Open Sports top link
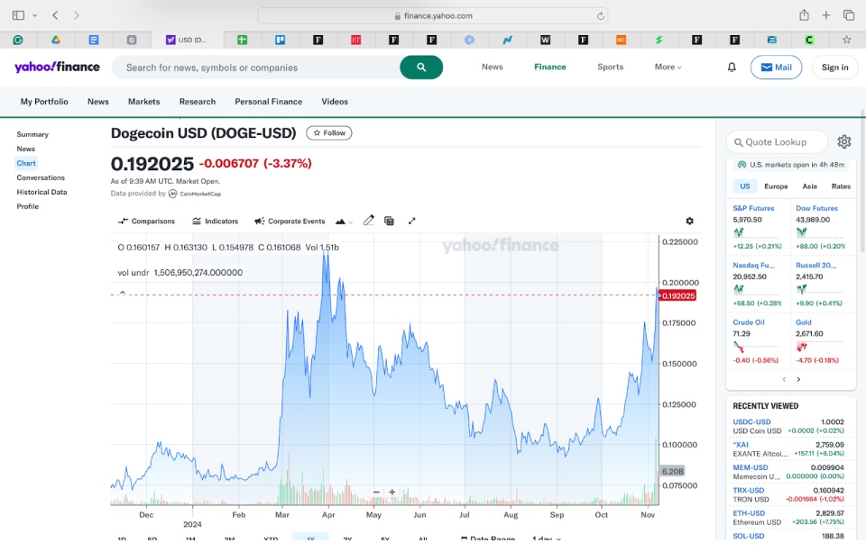This screenshot has height=552, width=866. tap(611, 67)
